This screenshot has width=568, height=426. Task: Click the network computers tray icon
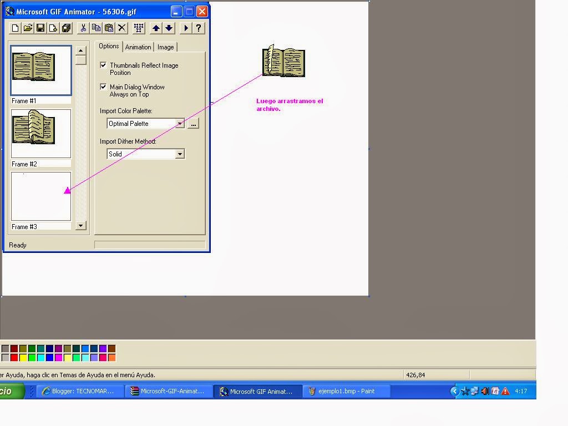[x=475, y=391]
